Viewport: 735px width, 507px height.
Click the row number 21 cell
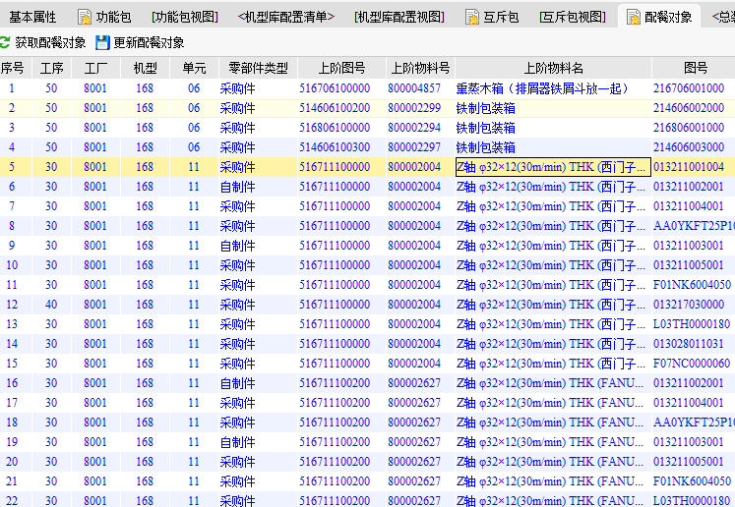12,481
